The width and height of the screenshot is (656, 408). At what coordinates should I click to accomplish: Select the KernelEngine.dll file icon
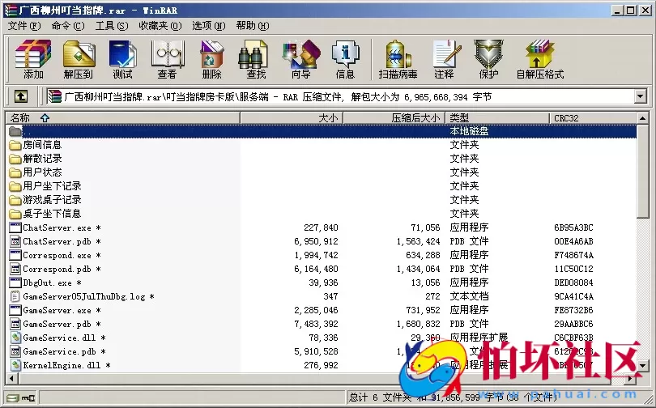[x=15, y=365]
